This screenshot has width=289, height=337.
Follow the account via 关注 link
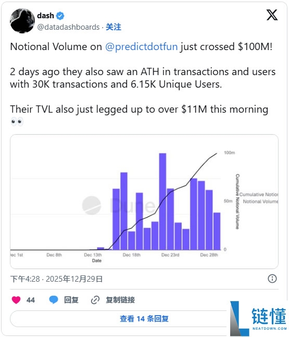(114, 27)
